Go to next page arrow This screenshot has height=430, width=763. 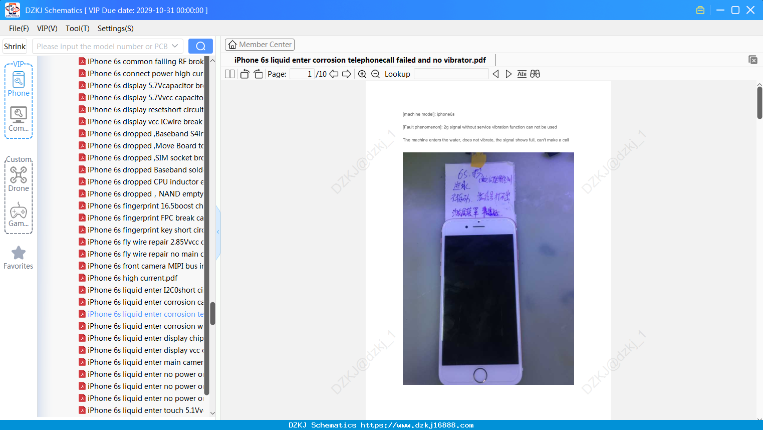tap(347, 74)
